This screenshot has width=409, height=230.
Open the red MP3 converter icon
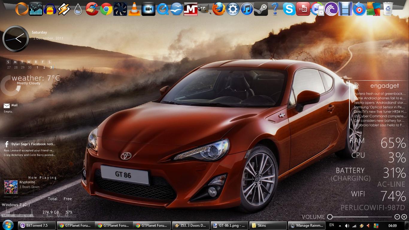(303, 9)
